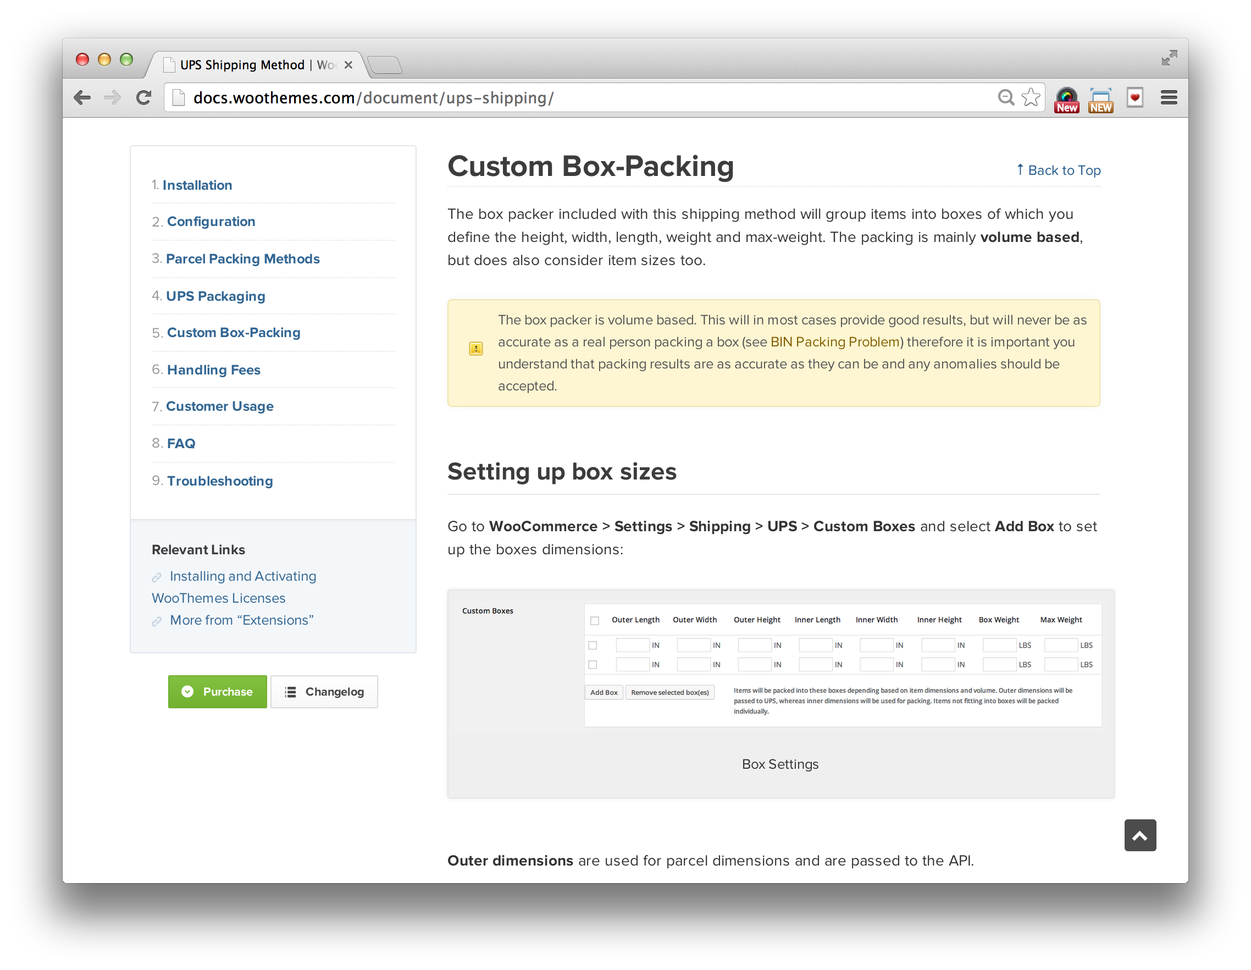Click the yellow warning icon in the notice

tap(475, 348)
